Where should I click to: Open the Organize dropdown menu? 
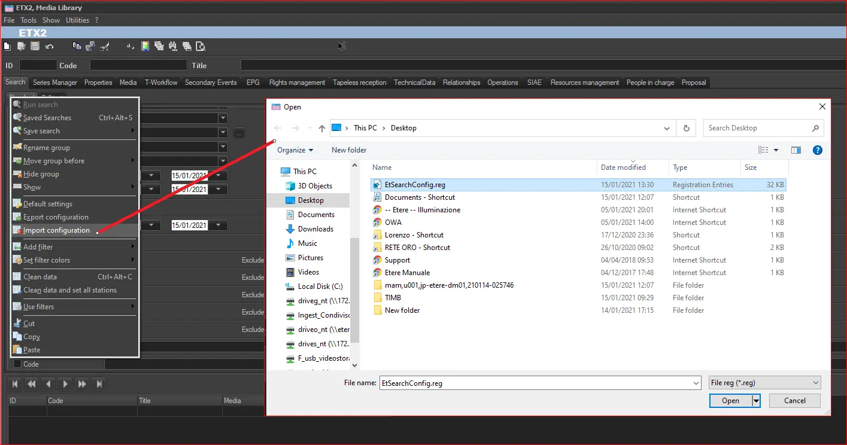click(295, 150)
